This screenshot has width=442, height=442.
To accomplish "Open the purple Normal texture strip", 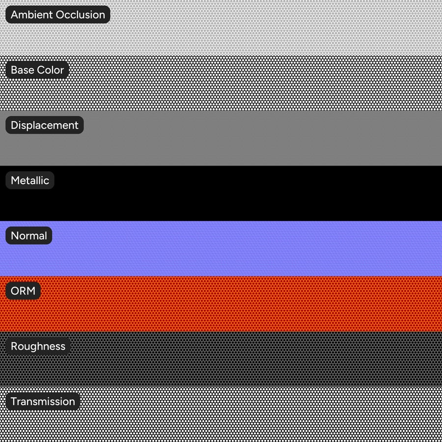I will [221, 249].
